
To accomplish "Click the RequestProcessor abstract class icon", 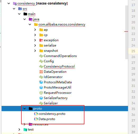I will click(41, 93).
